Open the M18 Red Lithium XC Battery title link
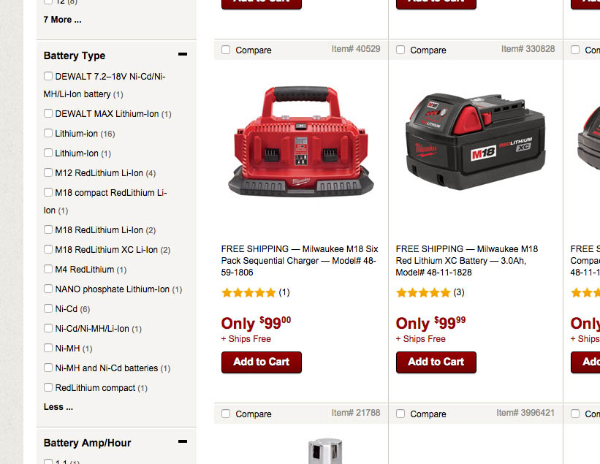Viewport: 600px width, 464px height. (467, 261)
